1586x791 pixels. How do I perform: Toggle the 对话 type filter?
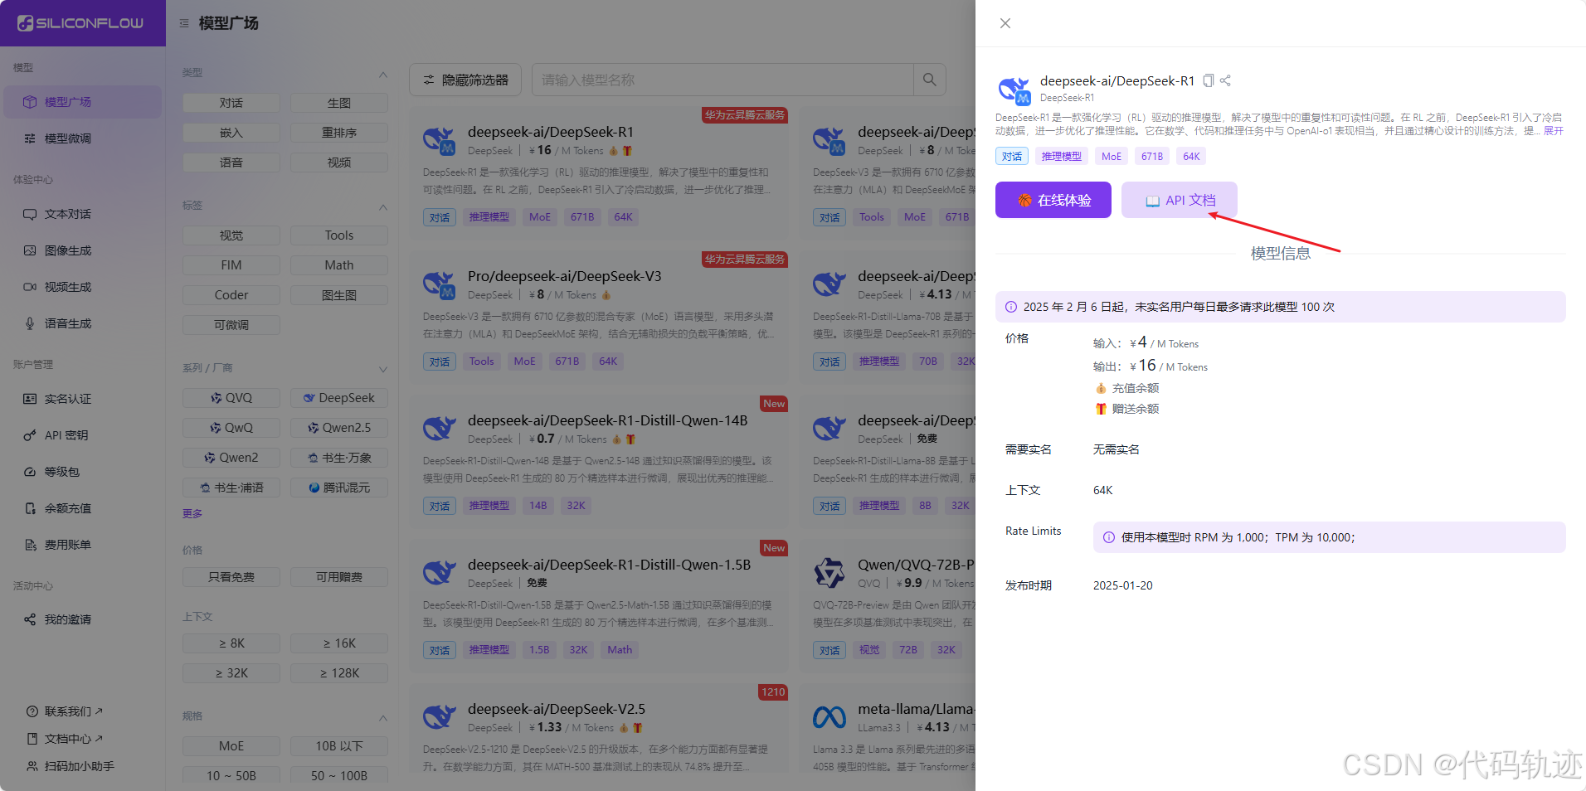coord(231,103)
